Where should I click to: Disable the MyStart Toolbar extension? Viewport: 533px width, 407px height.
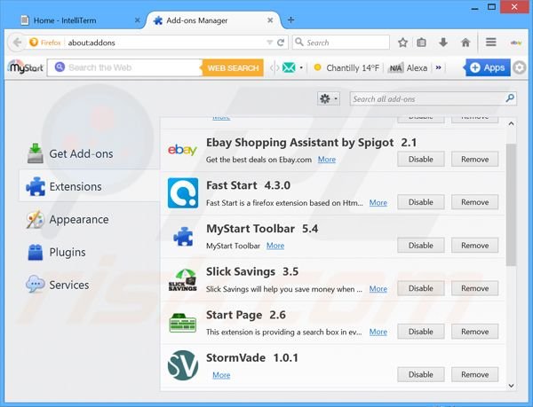coord(421,246)
